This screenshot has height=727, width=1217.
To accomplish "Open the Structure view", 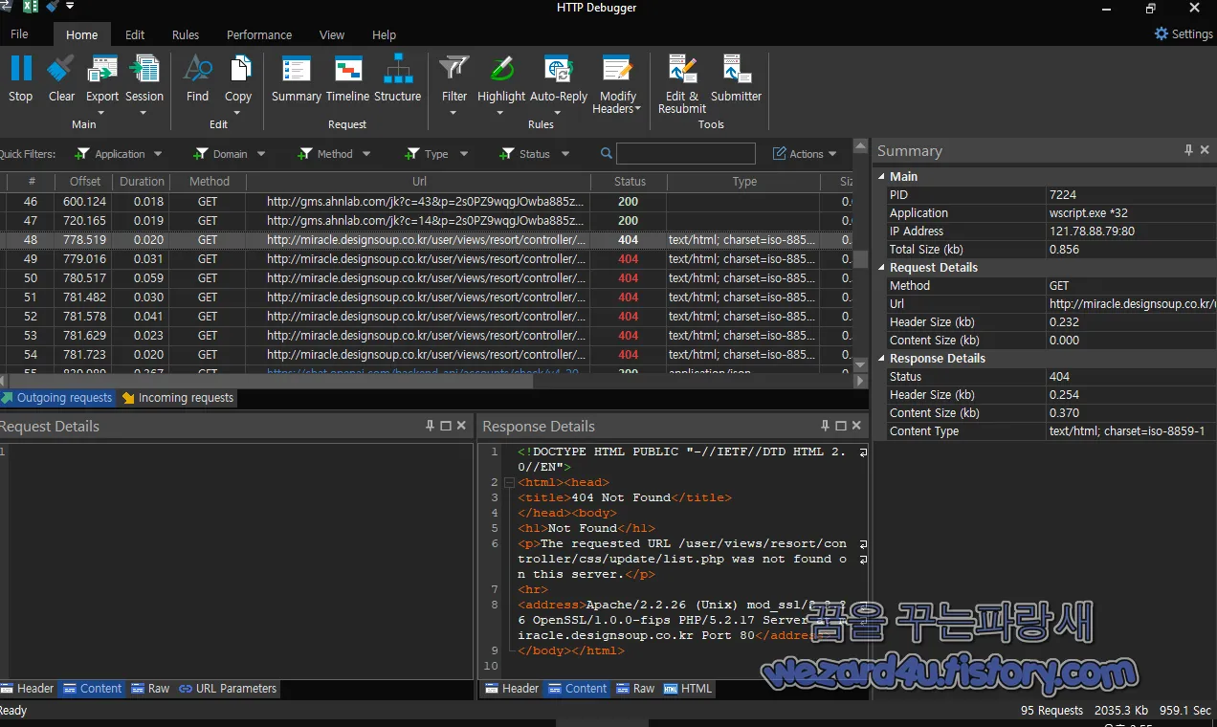I will point(398,77).
